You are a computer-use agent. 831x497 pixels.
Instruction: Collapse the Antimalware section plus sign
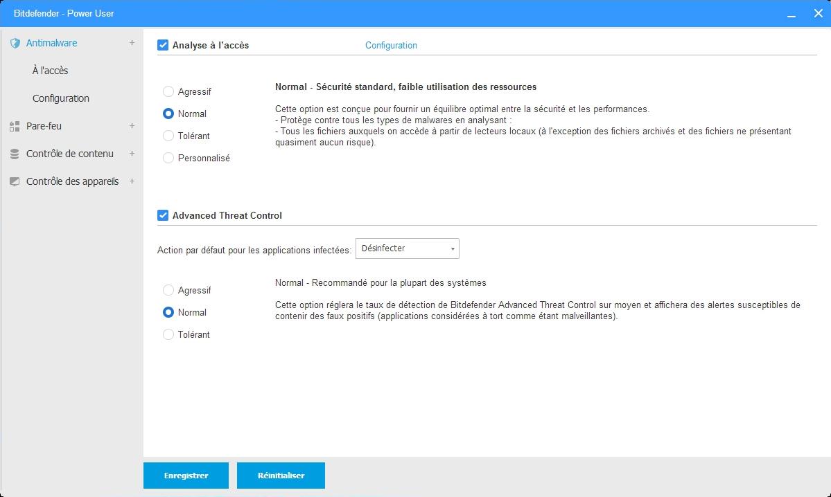pyautogui.click(x=132, y=43)
